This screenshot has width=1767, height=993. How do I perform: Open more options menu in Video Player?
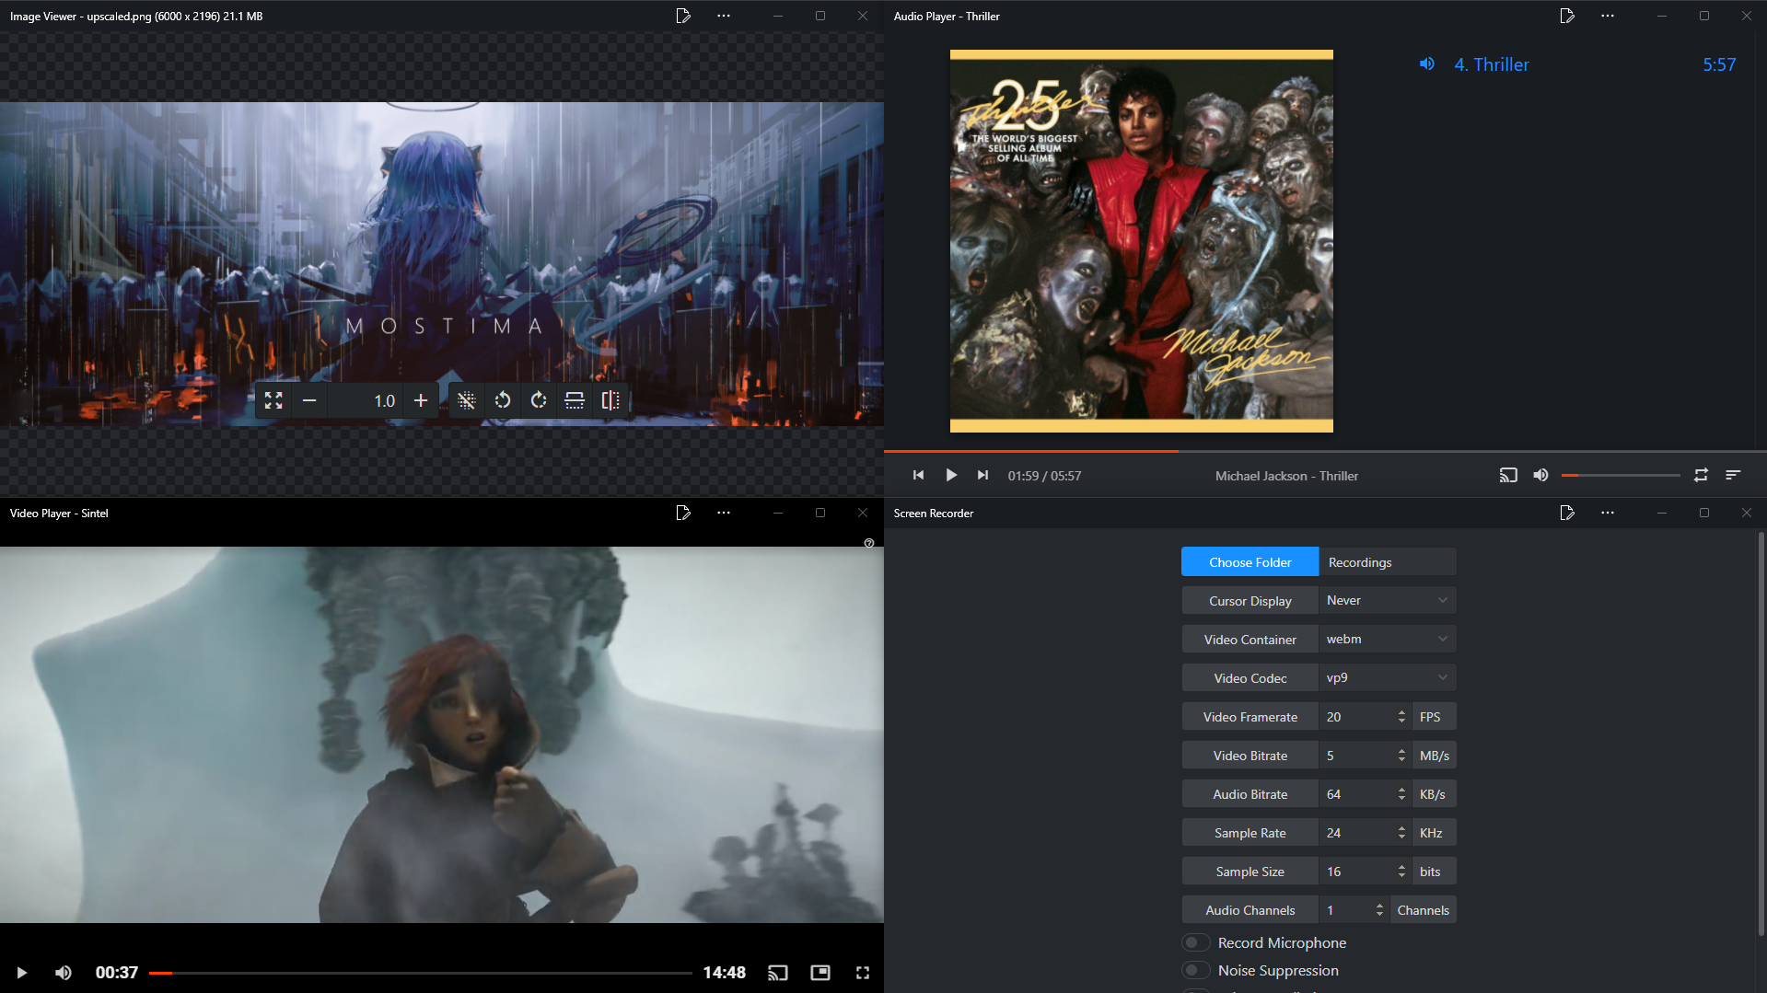724,513
